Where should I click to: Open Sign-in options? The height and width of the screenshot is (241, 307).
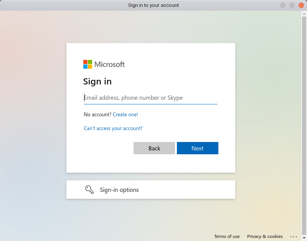[x=151, y=190]
